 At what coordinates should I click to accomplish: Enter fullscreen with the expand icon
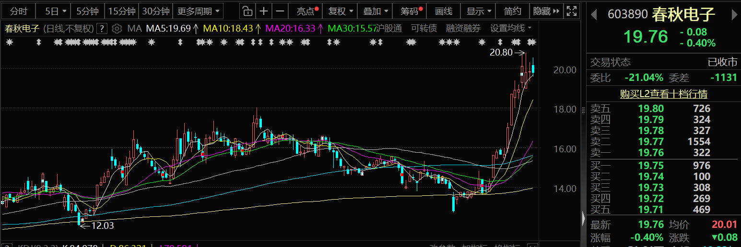pos(571,11)
